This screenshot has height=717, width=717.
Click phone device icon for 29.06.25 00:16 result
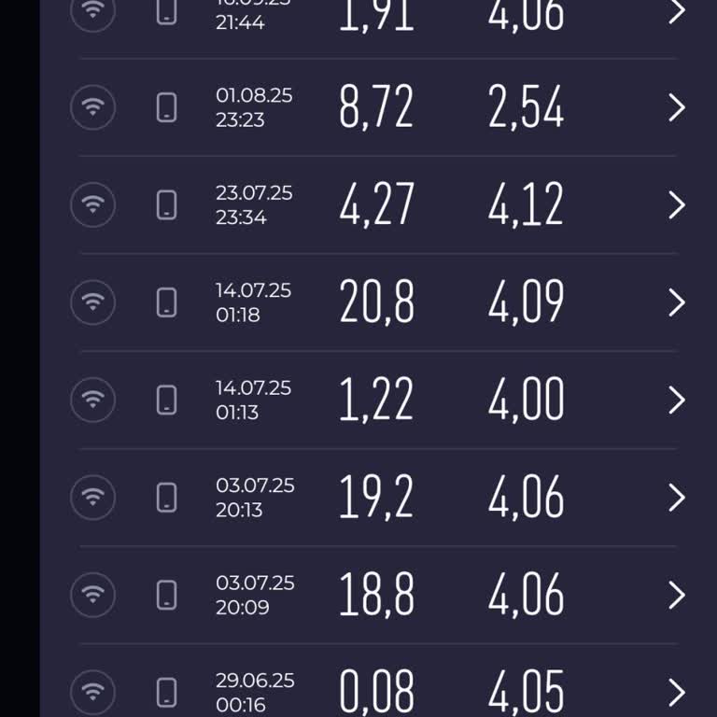tap(167, 692)
